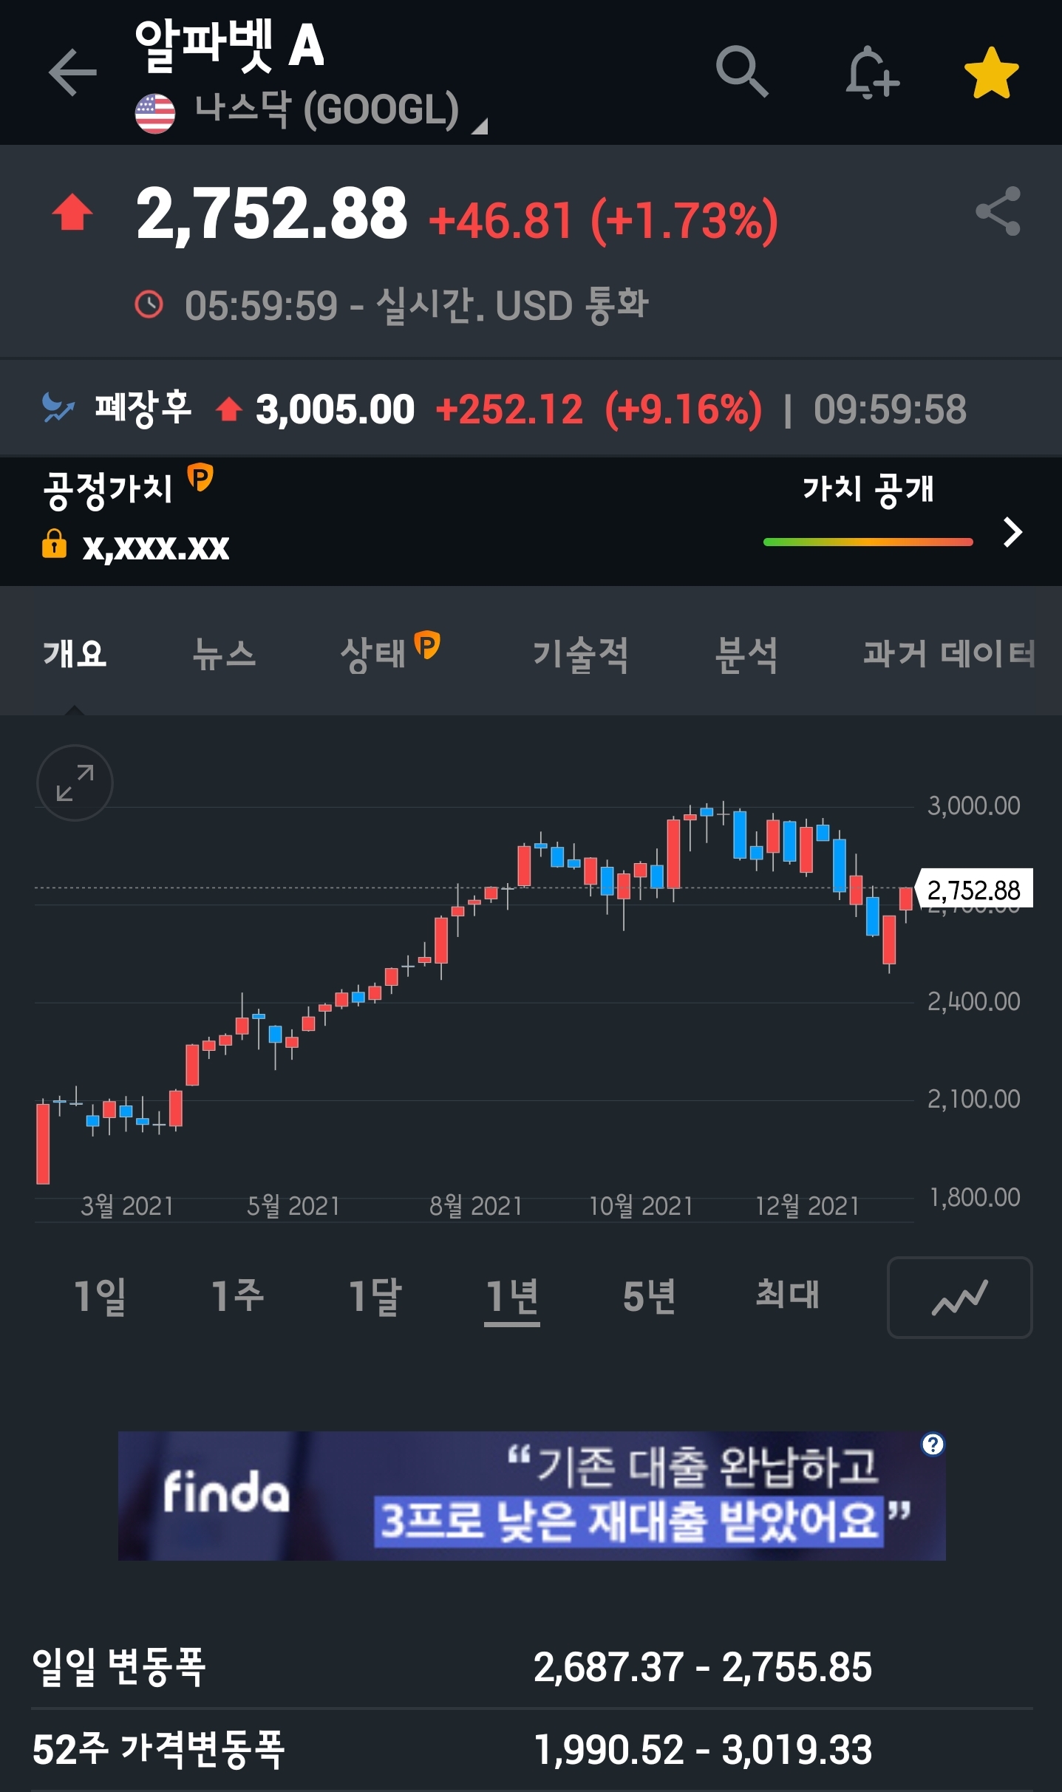Expand the chart to fullscreen
The height and width of the screenshot is (1792, 1062).
coord(75,783)
